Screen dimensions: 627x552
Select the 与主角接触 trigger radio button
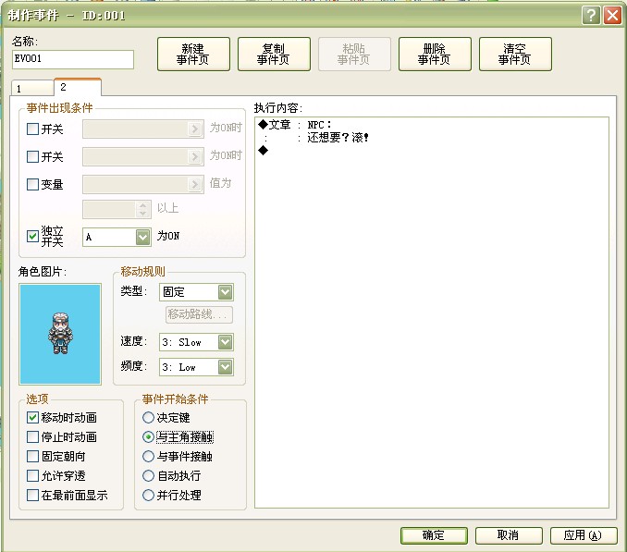(148, 436)
